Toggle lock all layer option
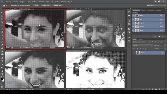The width and height of the screenshot is (167, 94). point(146,49)
